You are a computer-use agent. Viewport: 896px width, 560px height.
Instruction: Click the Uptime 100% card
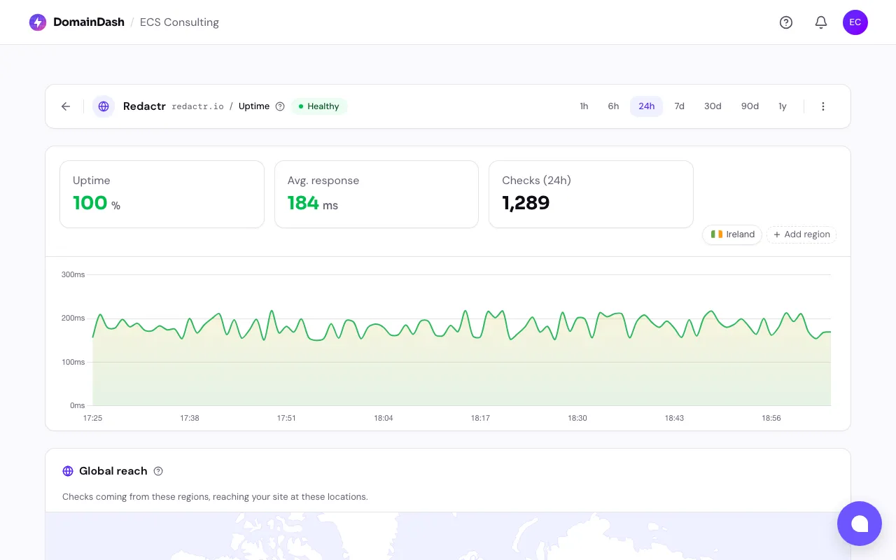click(162, 194)
